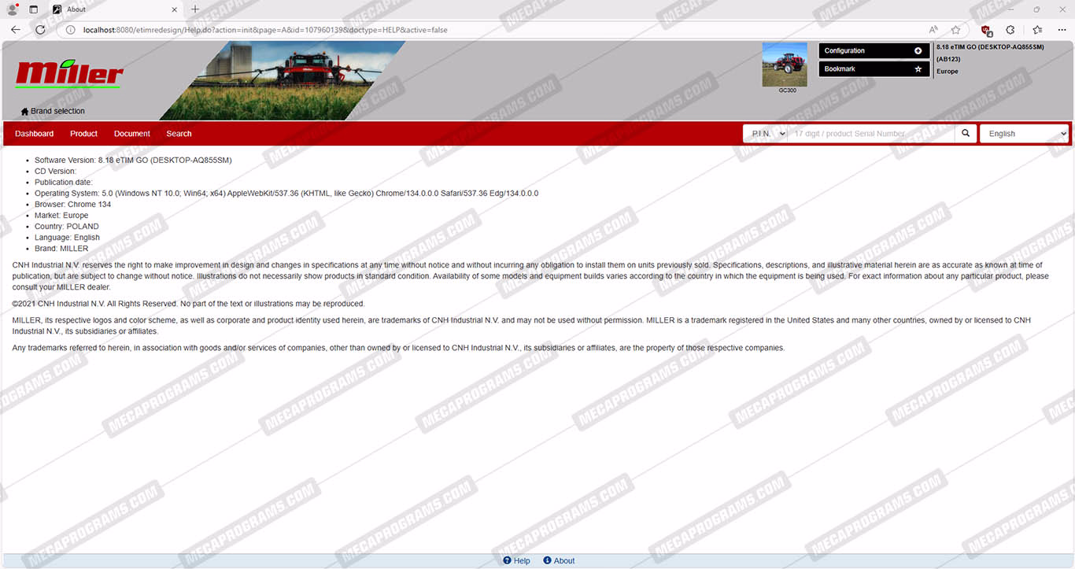1075x569 pixels.
Task: Open the tab actions menu icon
Action: click(x=33, y=9)
